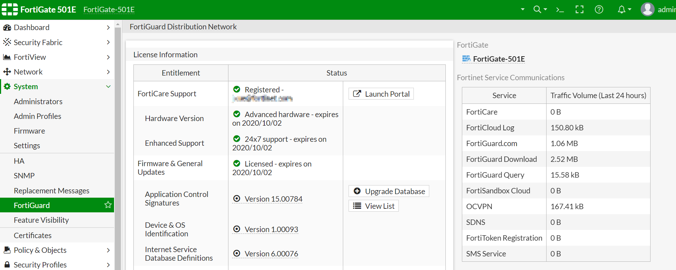Click the FortiGate-501E device icon

click(466, 59)
